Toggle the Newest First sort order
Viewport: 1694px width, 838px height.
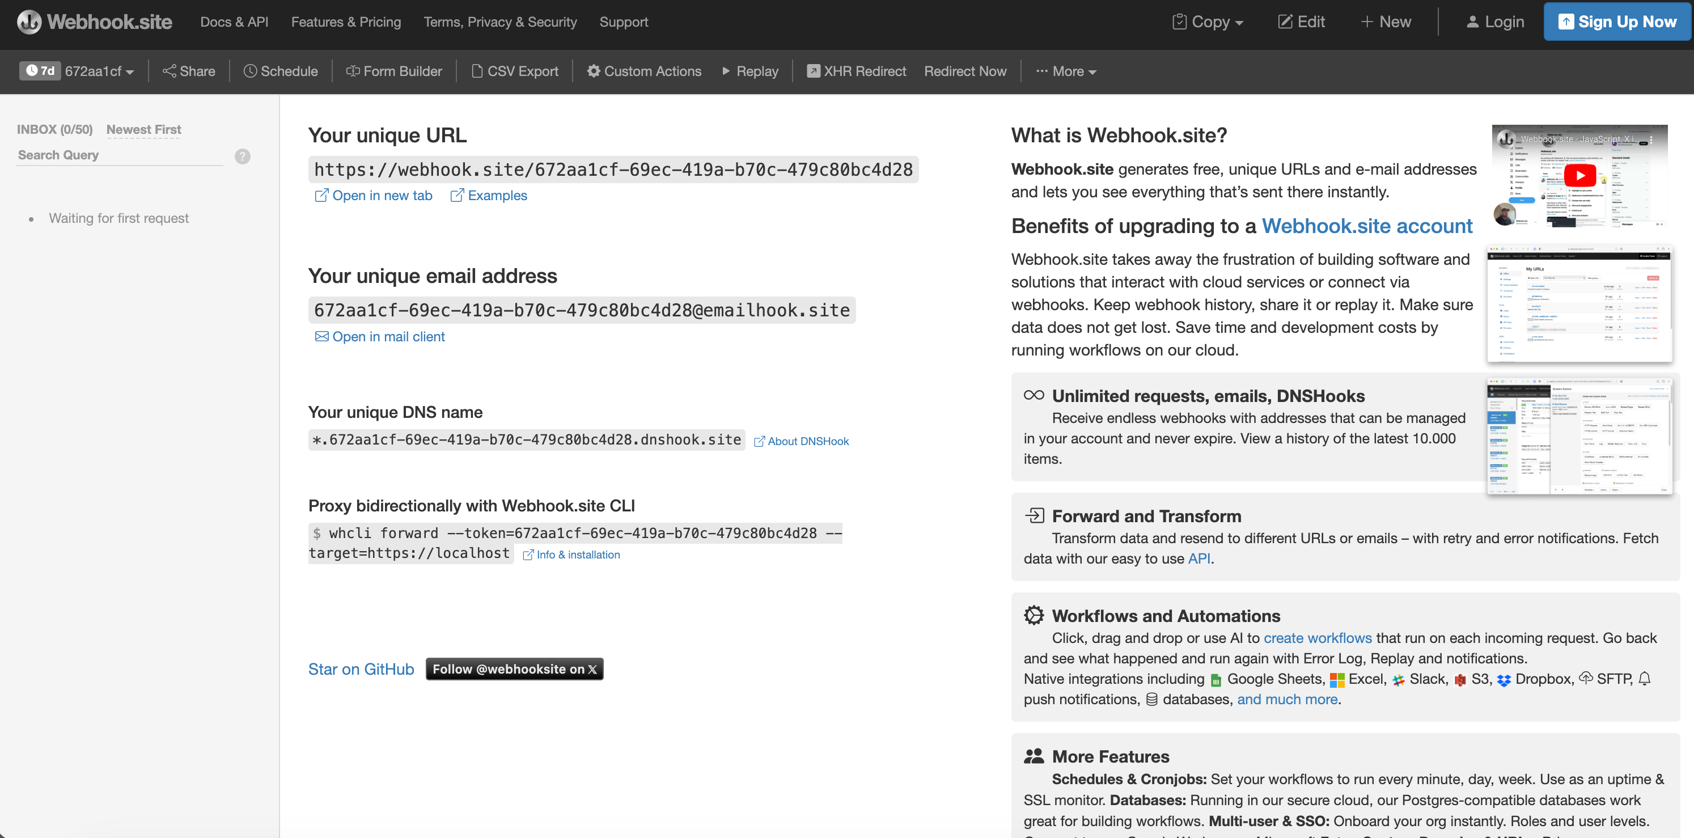coord(143,130)
